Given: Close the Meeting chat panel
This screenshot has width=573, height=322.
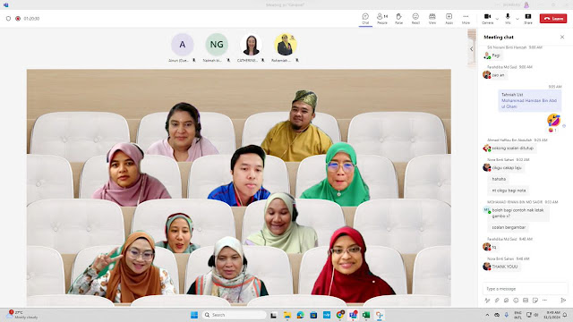Looking at the screenshot, I should point(562,37).
